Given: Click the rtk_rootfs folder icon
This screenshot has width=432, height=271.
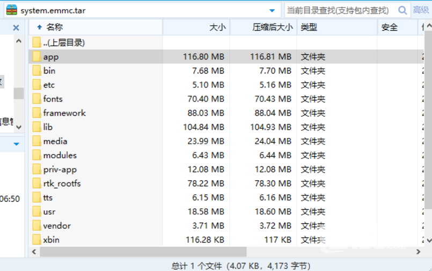Looking at the screenshot, I should [36, 183].
